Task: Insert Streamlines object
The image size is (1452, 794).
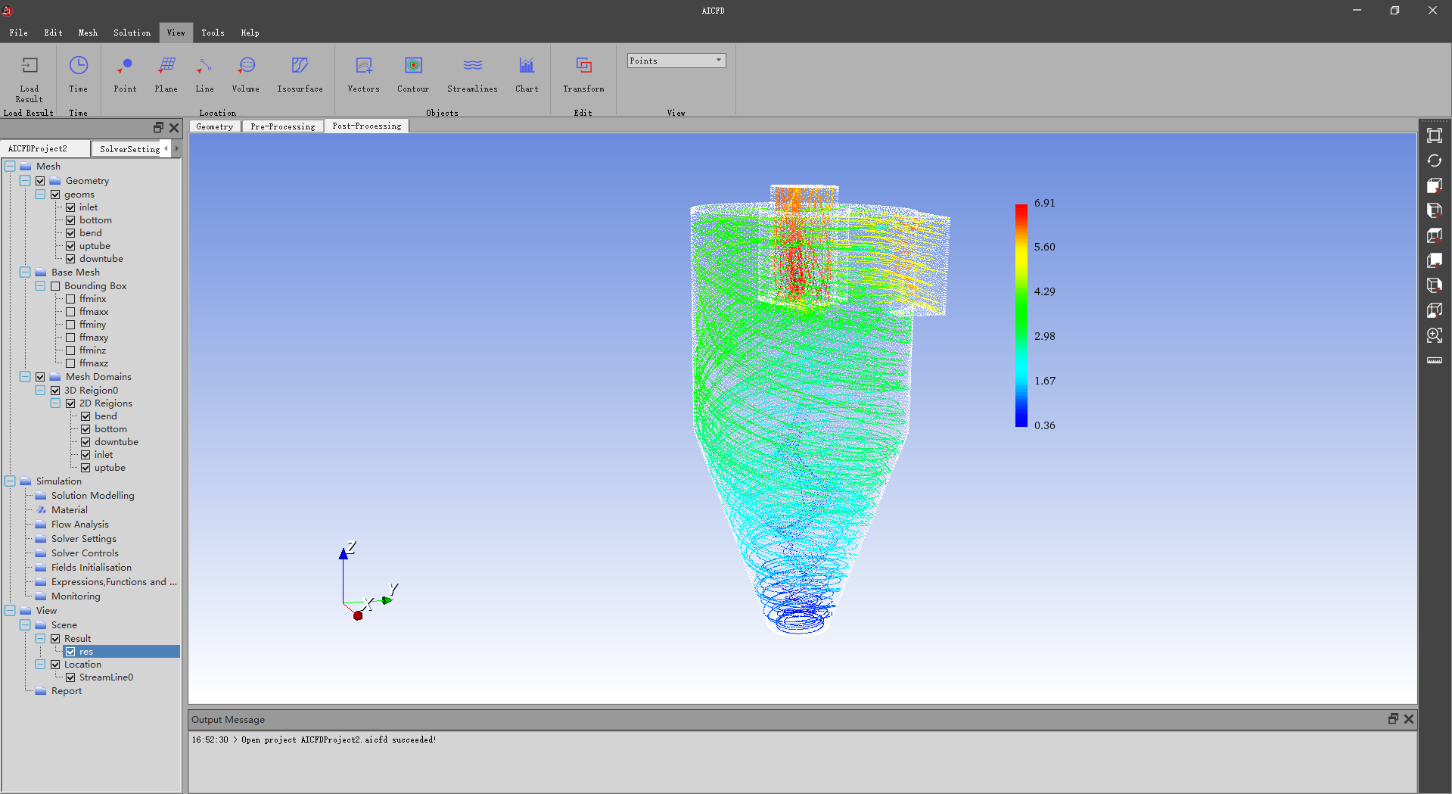Action: click(x=472, y=66)
